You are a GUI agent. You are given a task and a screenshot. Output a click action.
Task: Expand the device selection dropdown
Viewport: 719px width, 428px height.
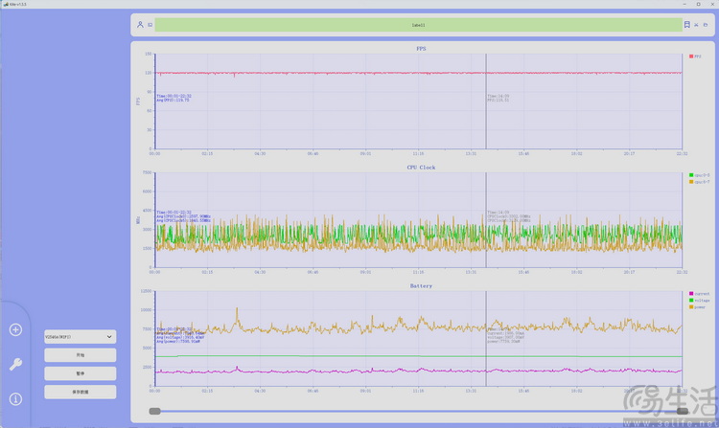tap(80, 336)
